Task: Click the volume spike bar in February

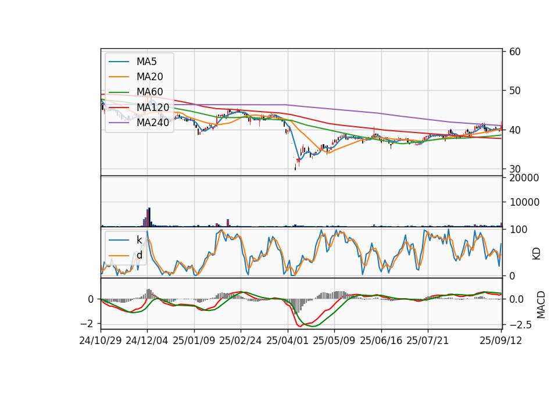Action: [228, 223]
